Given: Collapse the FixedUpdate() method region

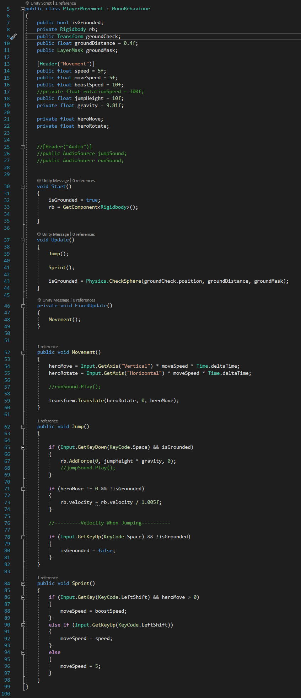Looking at the screenshot, I should click(23, 306).
